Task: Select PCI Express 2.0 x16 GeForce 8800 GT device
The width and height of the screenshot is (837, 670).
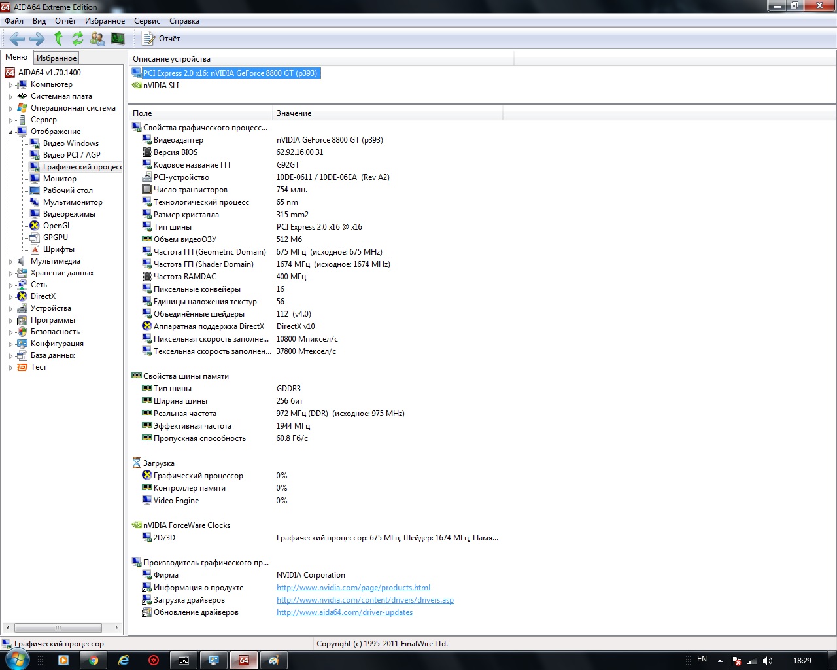Action: (x=226, y=73)
